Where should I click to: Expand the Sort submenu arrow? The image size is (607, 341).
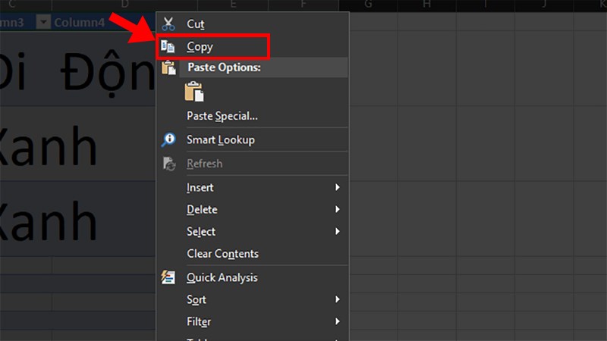[x=337, y=299]
